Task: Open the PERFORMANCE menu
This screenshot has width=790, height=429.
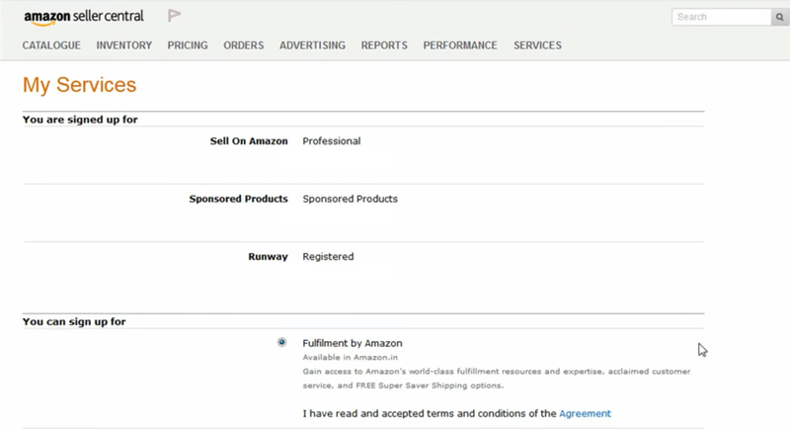Action: tap(460, 45)
